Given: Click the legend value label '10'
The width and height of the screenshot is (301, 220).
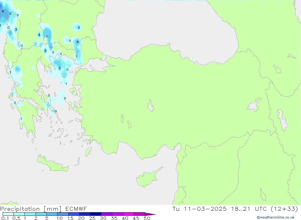Looking at the screenshot, I should (x=60, y=218).
